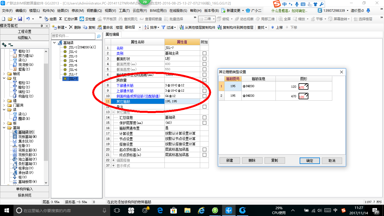This screenshot has width=384, height=216.
Task: Click 确定 in stirrup dialog
Action: click(x=310, y=160)
